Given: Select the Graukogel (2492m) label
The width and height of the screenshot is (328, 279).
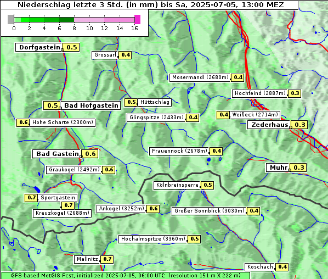Looking at the screenshot, I should click(74, 170).
